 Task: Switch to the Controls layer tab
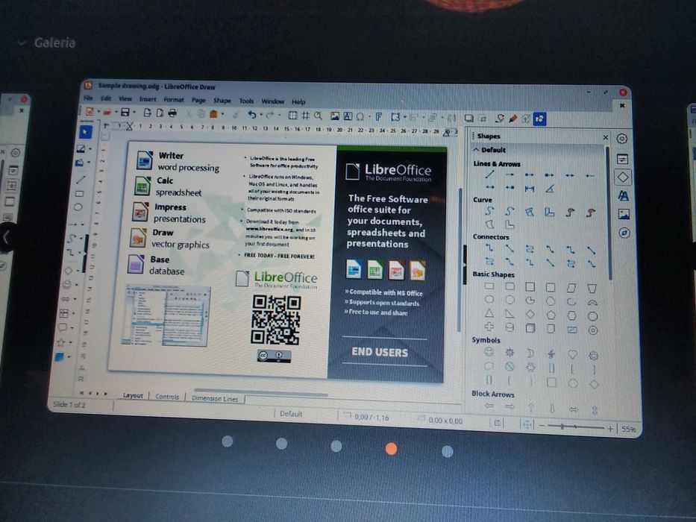pyautogui.click(x=167, y=397)
